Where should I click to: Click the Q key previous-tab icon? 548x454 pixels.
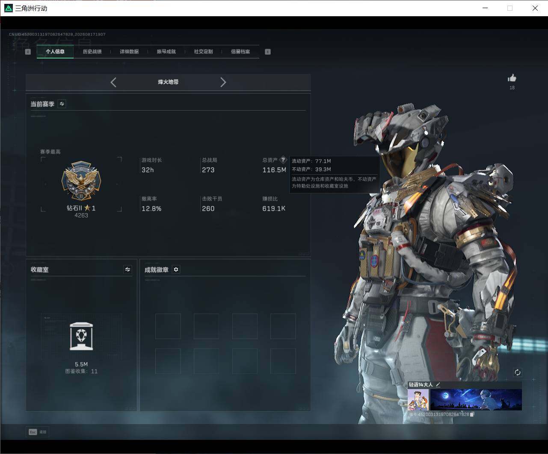(x=28, y=52)
